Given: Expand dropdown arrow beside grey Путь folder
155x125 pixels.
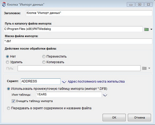Looking at the screenshot, I should (x=149, y=68).
